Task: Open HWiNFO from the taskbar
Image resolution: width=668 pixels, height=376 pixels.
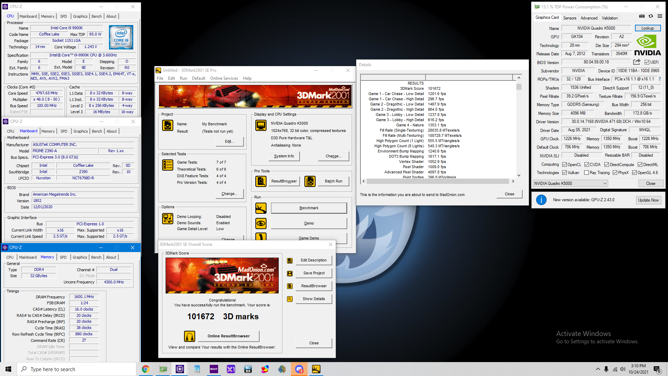Action: (248, 369)
